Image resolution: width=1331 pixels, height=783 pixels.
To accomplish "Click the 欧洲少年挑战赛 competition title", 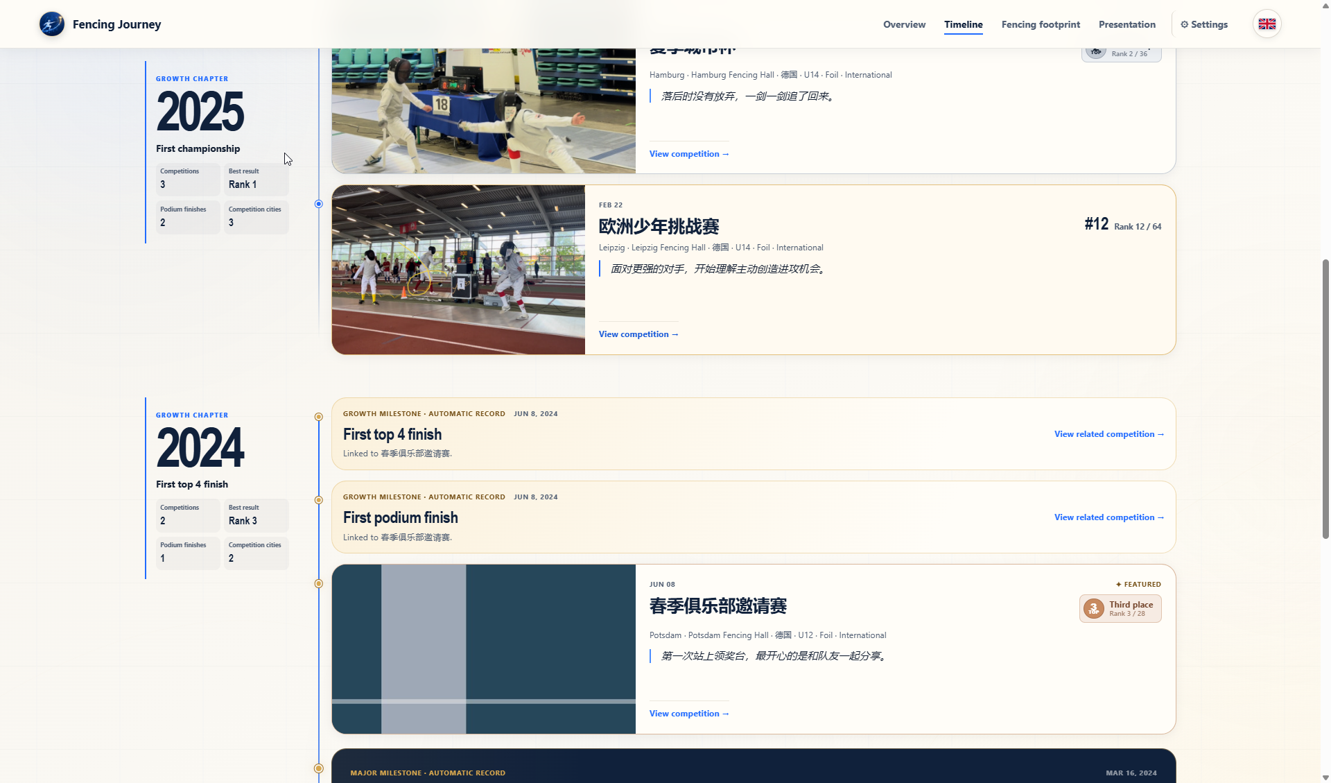I will click(x=659, y=226).
